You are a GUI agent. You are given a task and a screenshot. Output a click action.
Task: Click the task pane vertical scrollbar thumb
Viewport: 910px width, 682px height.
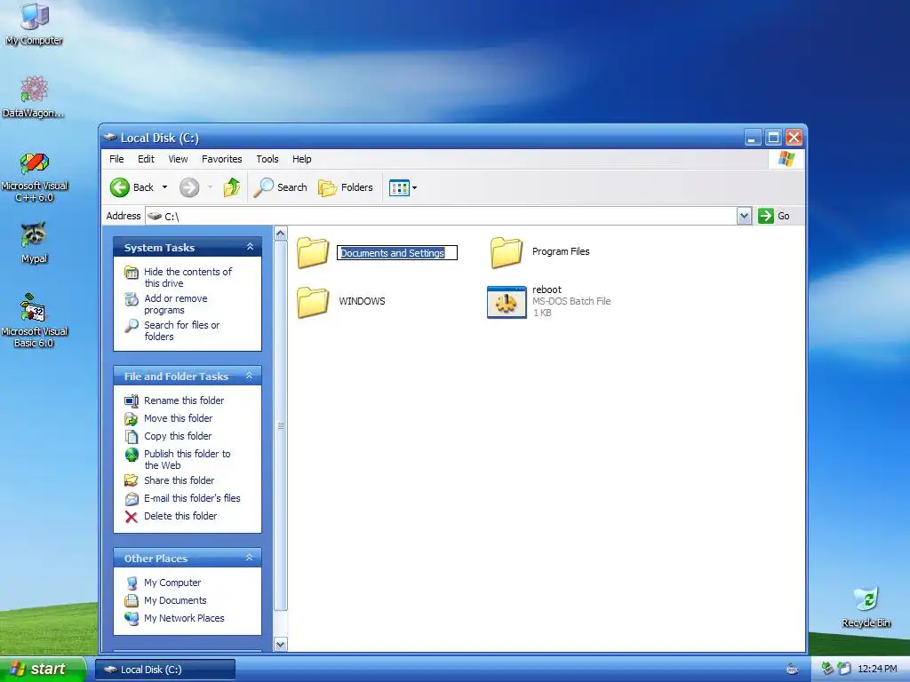click(280, 425)
